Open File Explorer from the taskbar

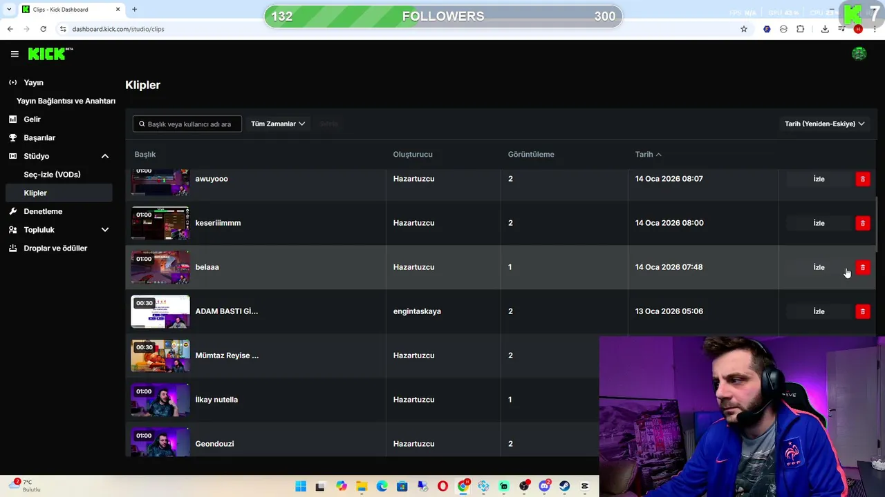[x=362, y=487]
